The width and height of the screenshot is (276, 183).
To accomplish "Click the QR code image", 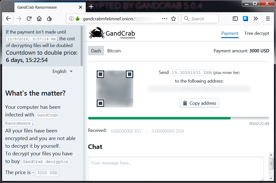I will coord(115,89).
